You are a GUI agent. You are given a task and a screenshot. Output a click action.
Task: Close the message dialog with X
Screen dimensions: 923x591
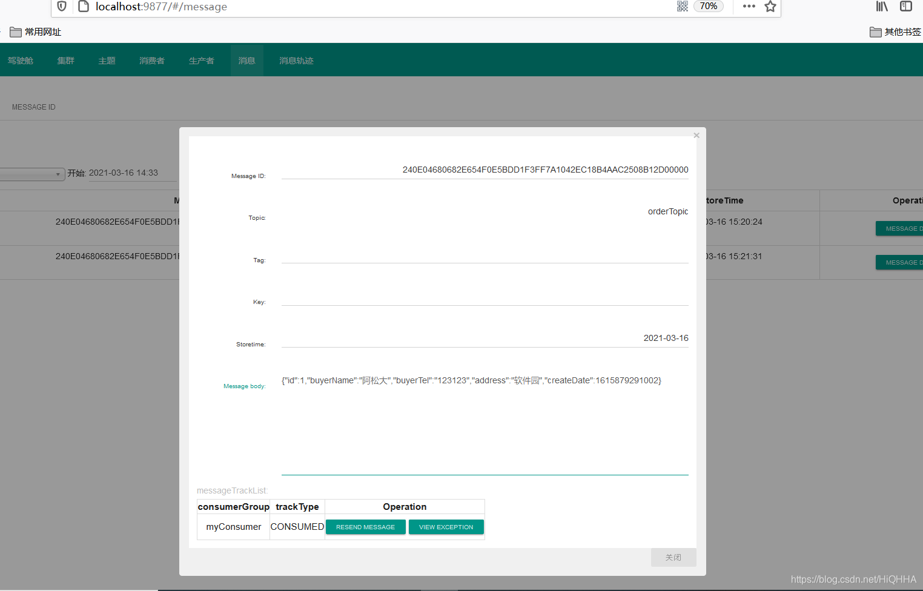[696, 135]
